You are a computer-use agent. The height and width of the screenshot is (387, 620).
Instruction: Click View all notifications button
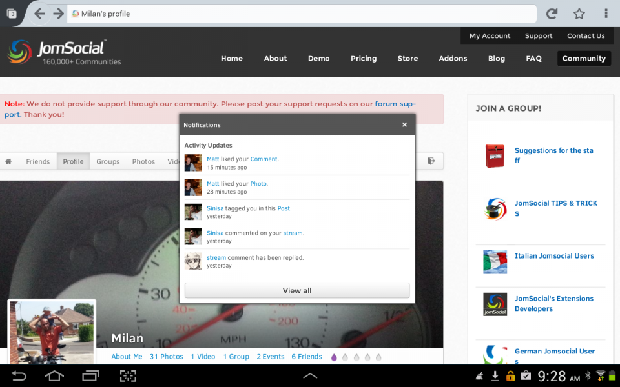click(x=297, y=290)
